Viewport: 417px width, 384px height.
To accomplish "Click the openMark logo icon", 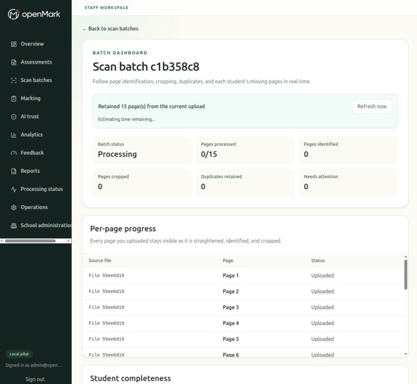I will click(x=13, y=14).
